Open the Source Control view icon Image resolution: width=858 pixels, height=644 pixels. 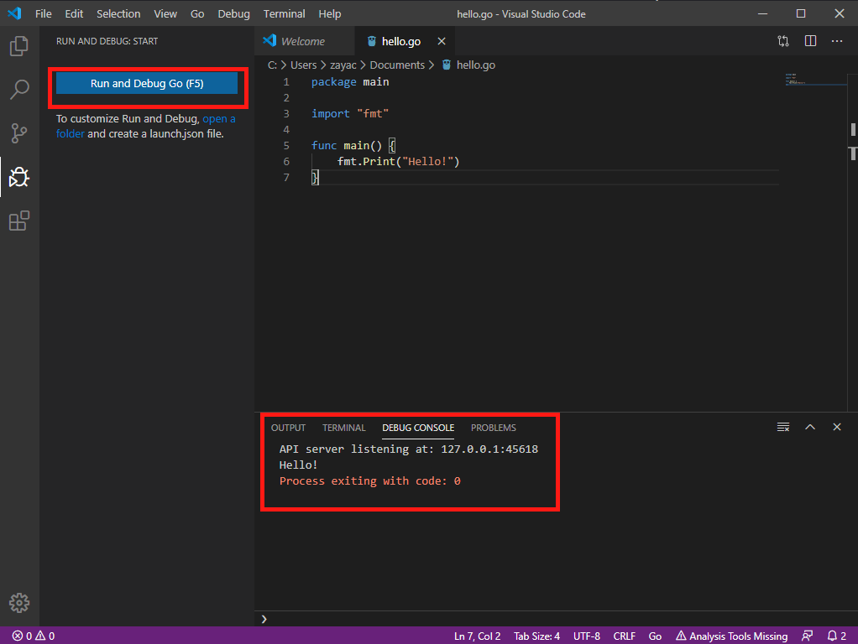coord(19,132)
